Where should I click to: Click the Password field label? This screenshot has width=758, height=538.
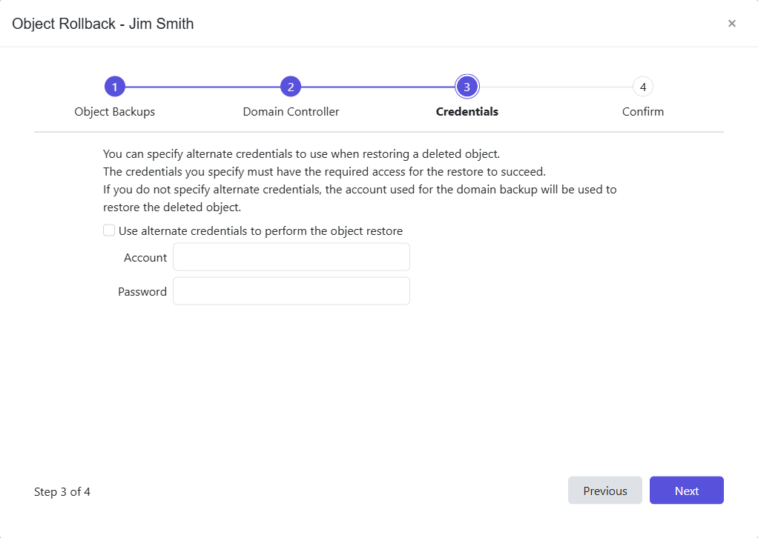pyautogui.click(x=142, y=291)
